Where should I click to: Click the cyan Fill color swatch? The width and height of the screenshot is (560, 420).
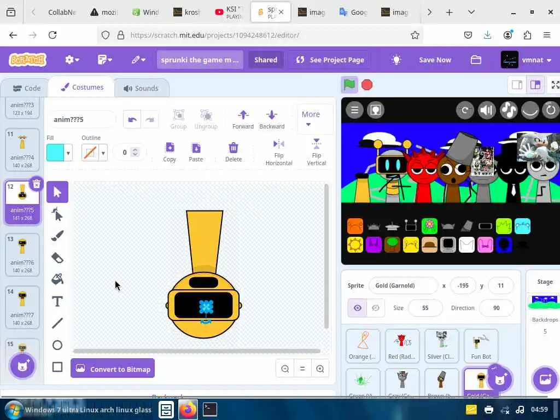[x=55, y=153]
